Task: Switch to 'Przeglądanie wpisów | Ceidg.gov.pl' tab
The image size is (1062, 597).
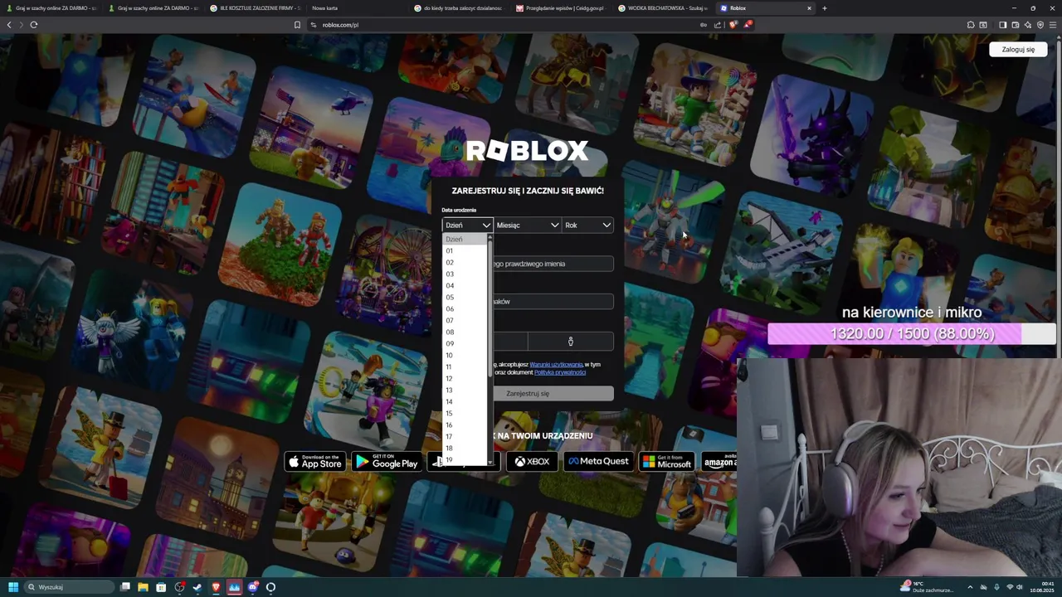Action: click(x=563, y=8)
